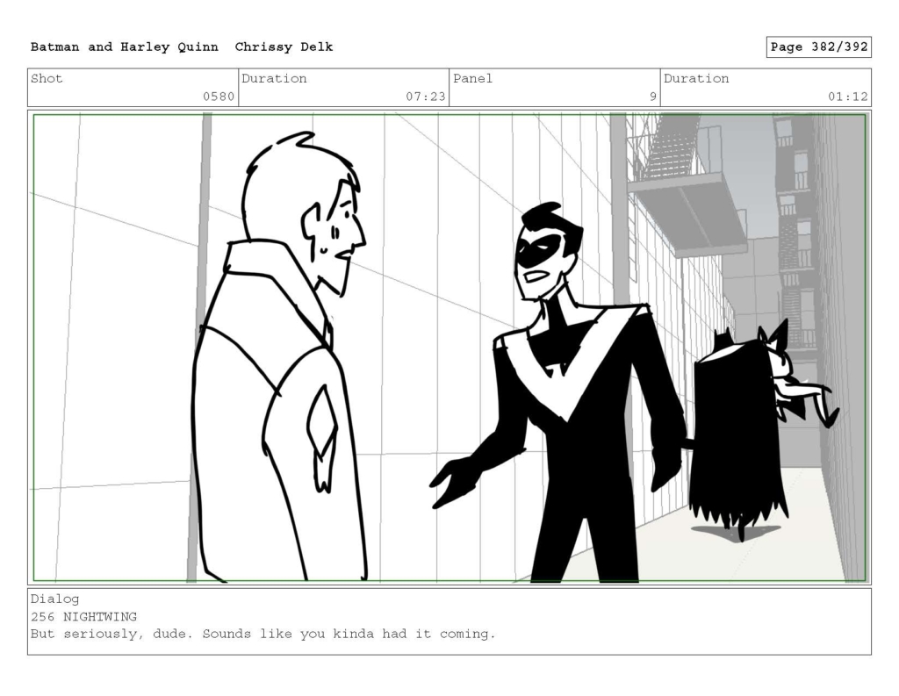The image size is (899, 696).
Task: Select the speaker line "256 NIGHTWING"
Action: tap(83, 617)
